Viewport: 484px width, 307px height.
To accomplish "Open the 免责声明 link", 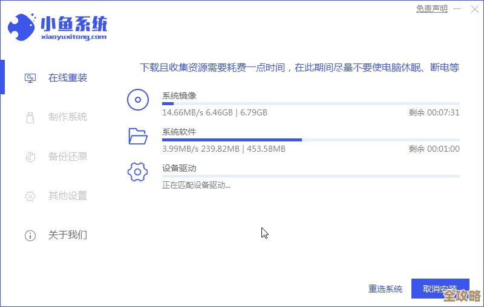I will click(431, 9).
